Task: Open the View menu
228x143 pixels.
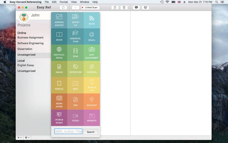Action: click(x=74, y=2)
